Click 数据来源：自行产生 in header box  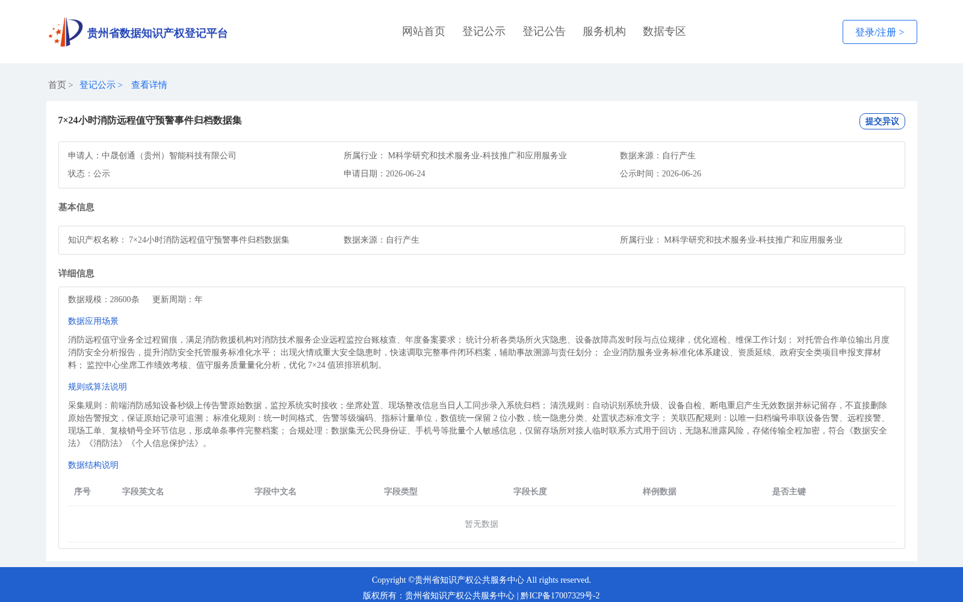point(658,155)
